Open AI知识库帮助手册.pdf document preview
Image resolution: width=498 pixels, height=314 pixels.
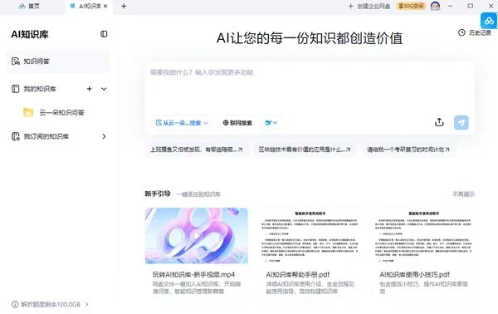point(310,236)
